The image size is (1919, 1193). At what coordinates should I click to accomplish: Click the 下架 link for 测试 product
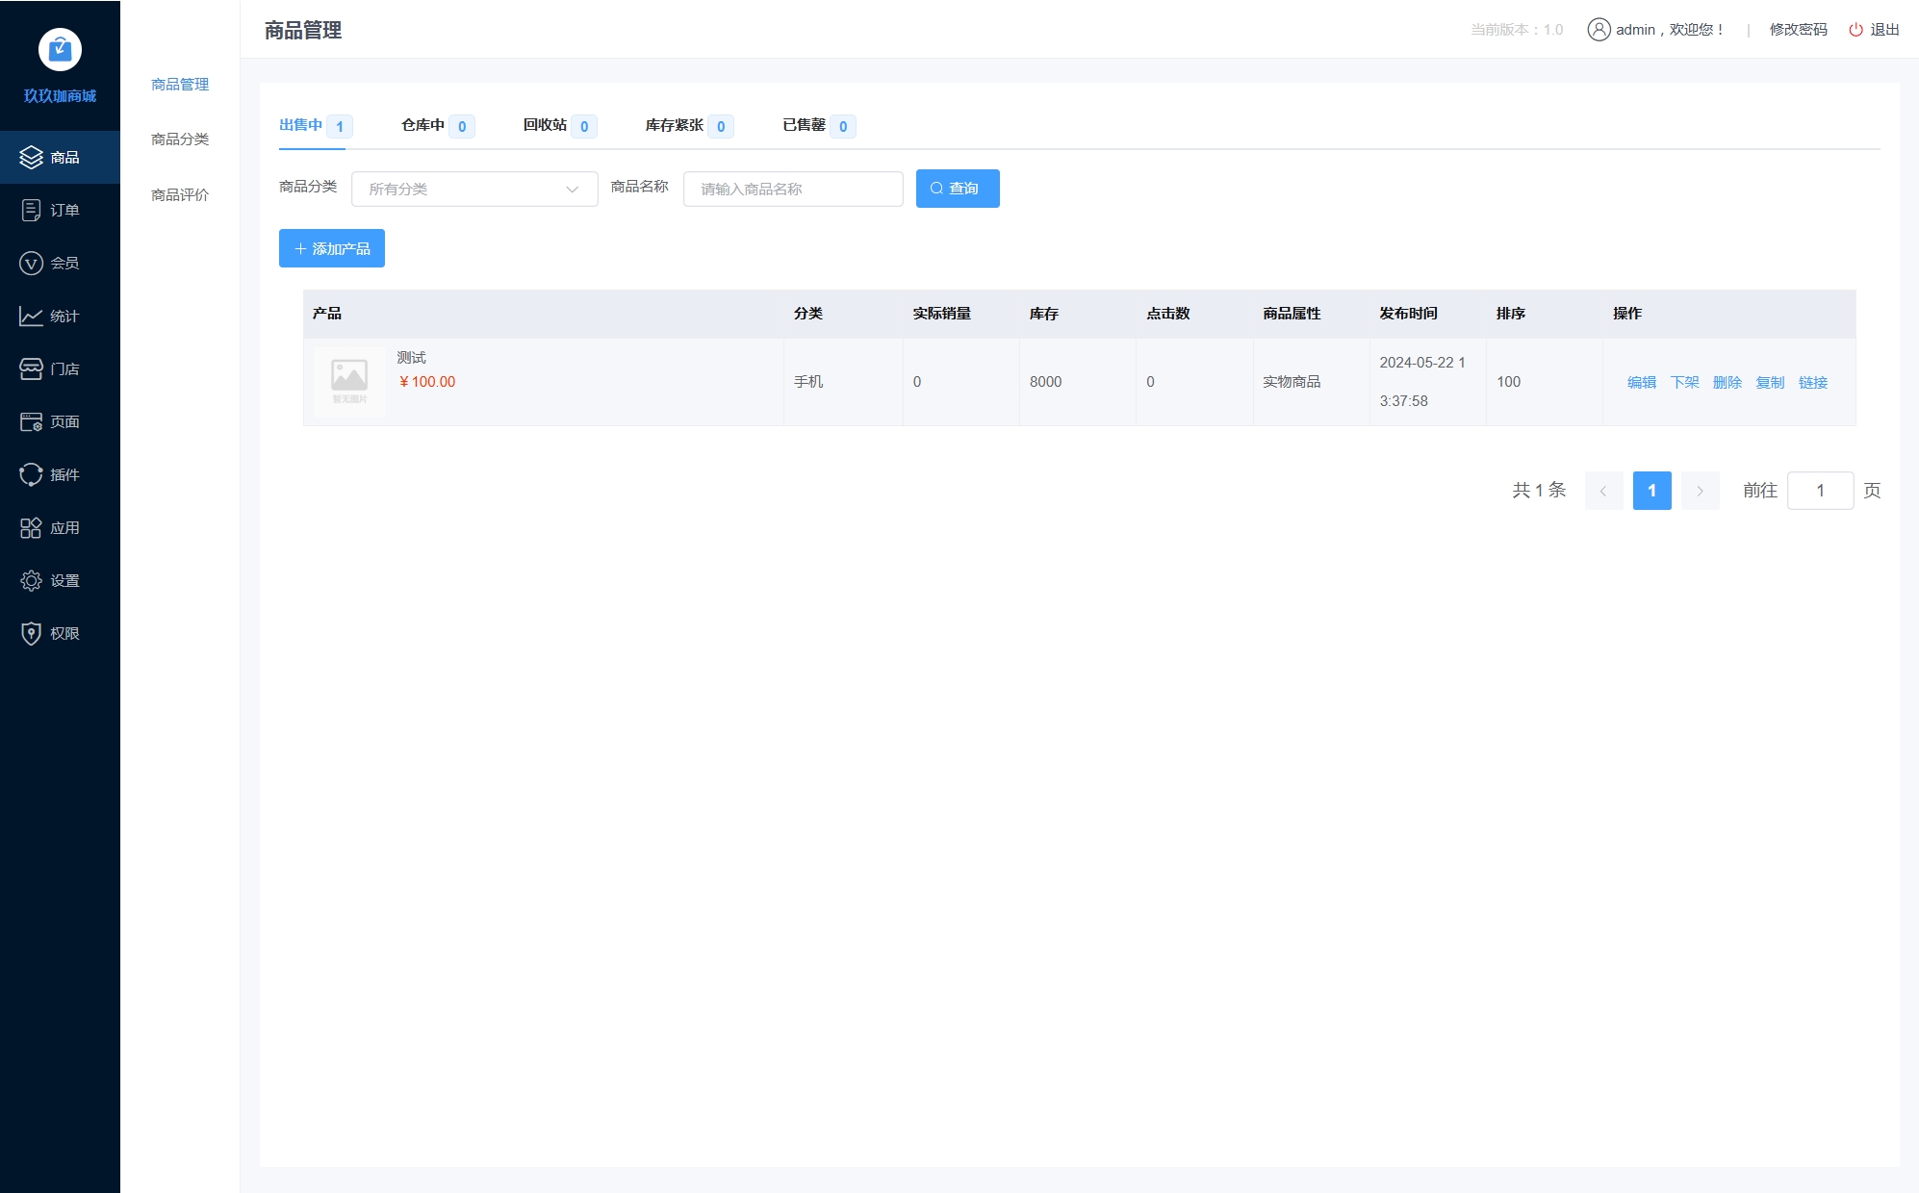pyautogui.click(x=1684, y=382)
